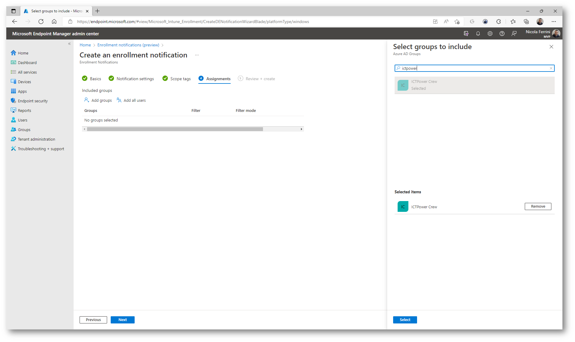Open the ellipsis menu beside page title
Viewport: 575px width, 342px height.
[197, 55]
